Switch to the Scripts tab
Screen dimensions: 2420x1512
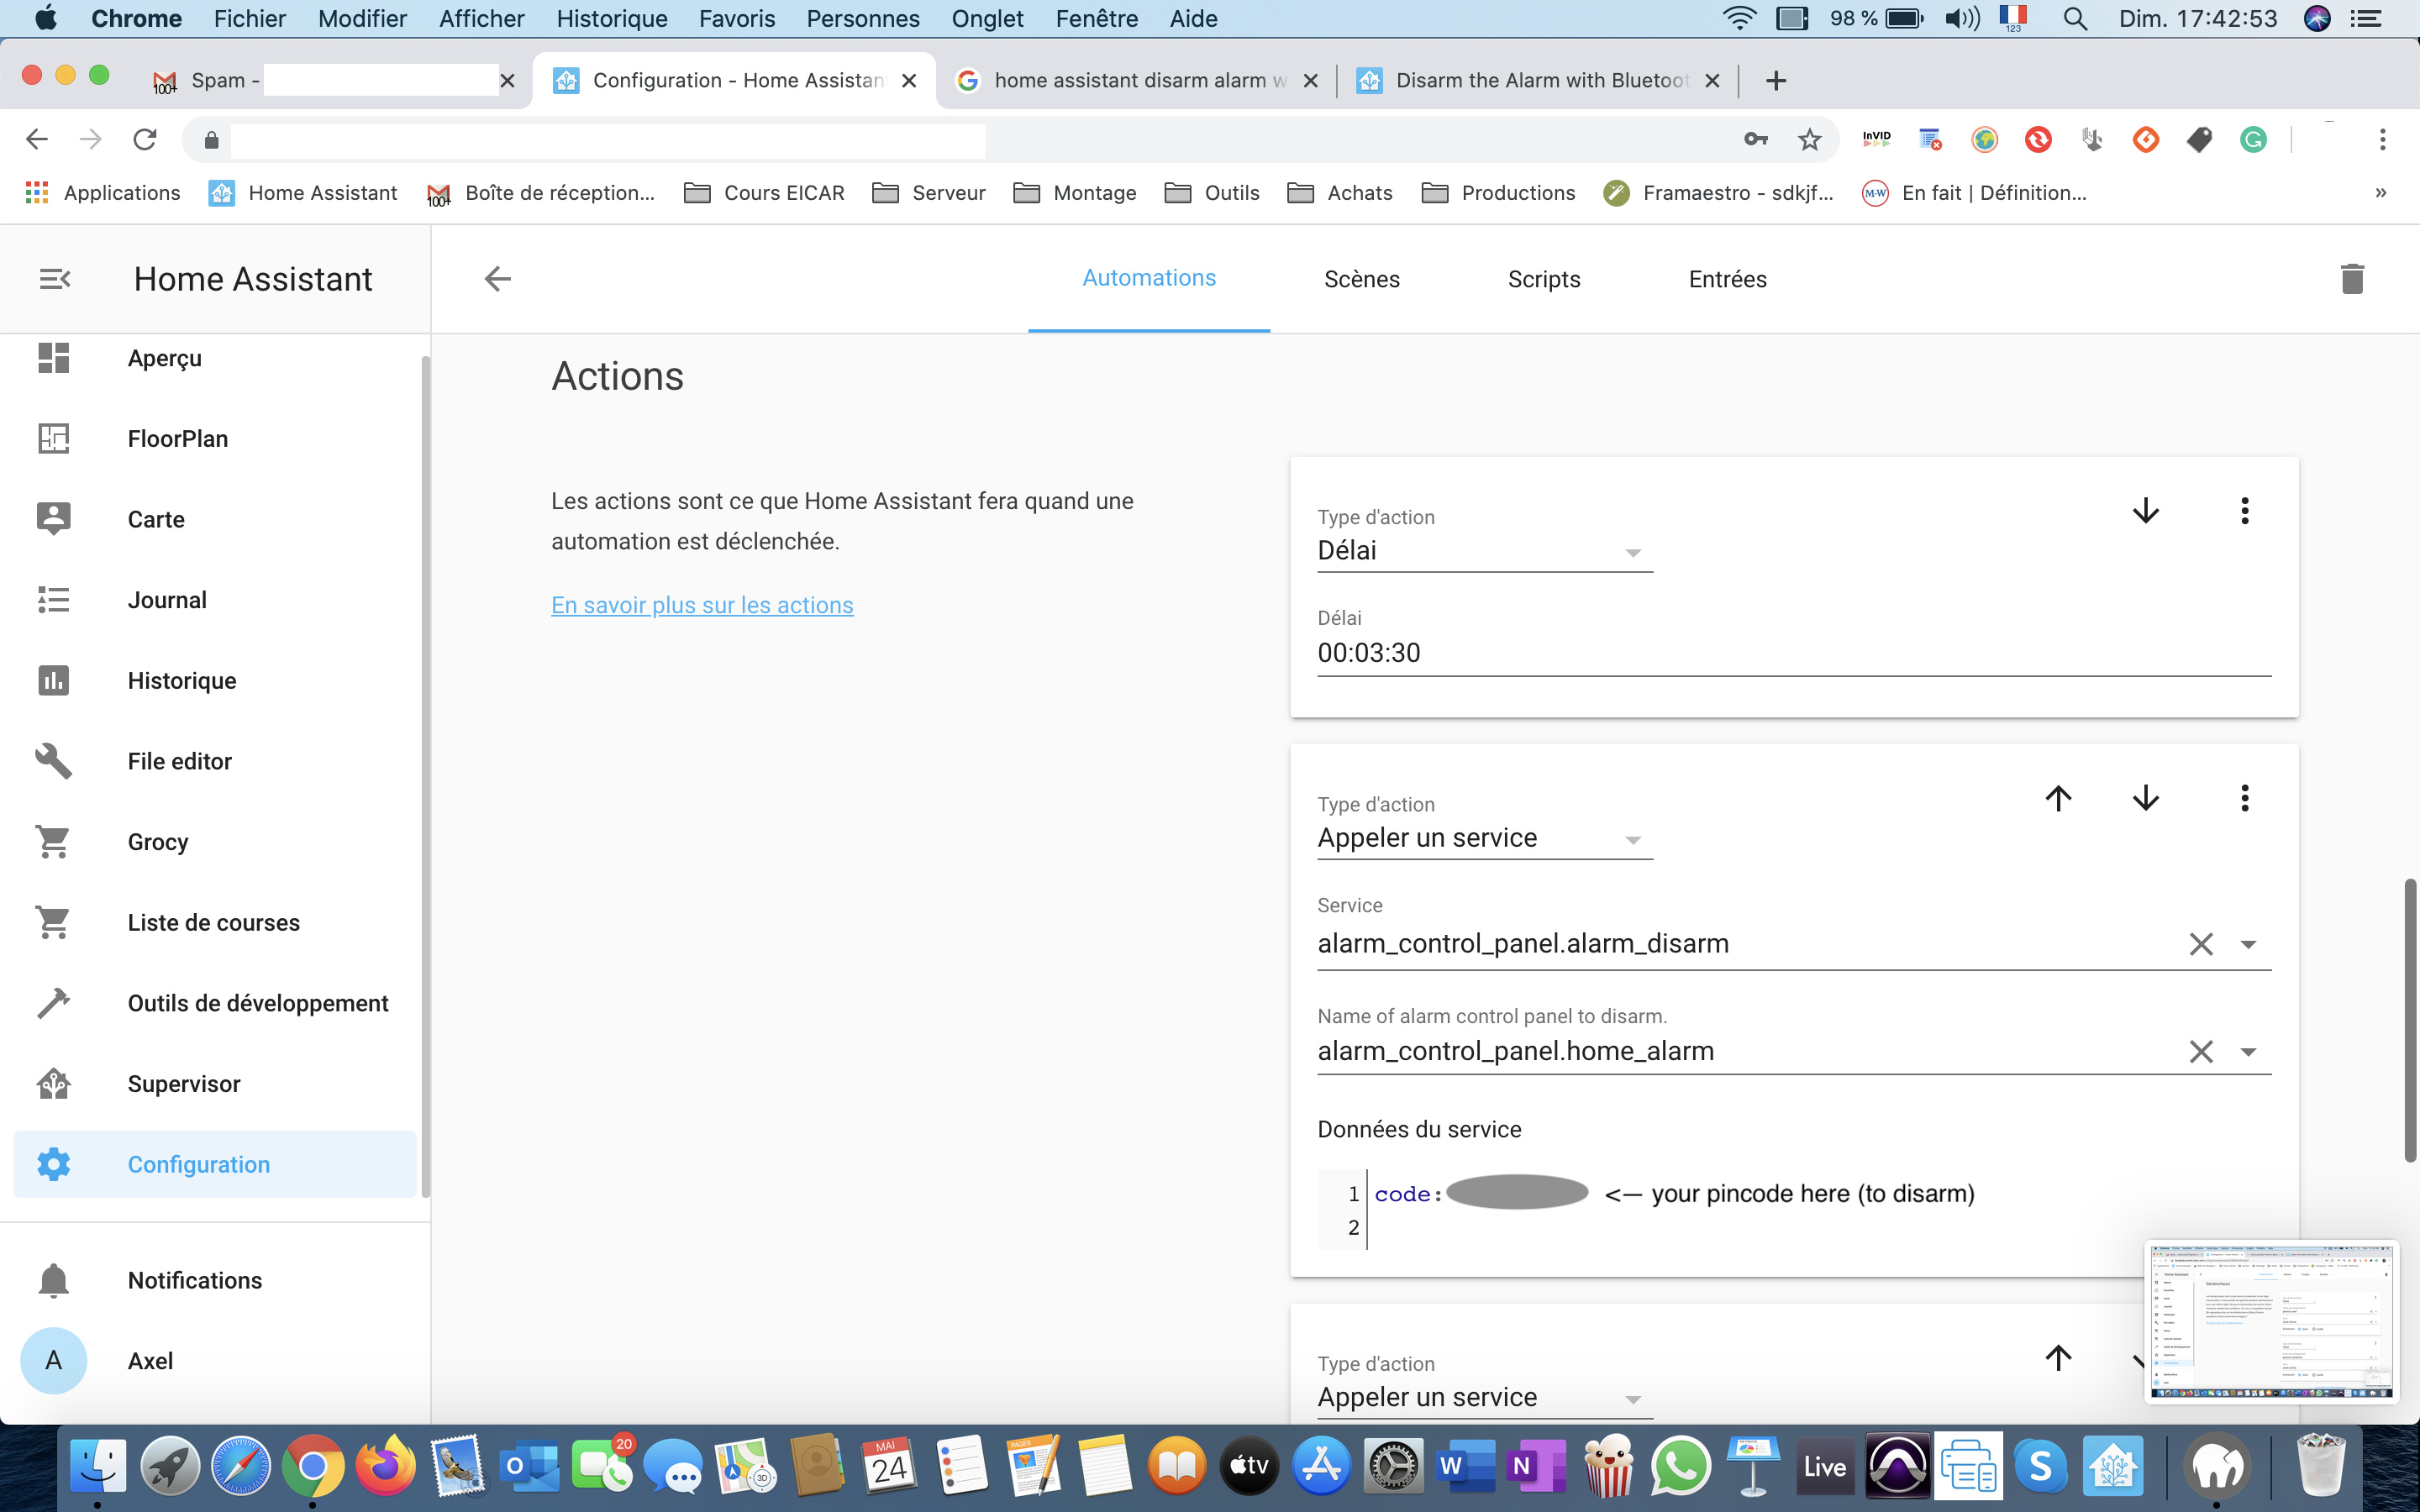tap(1543, 279)
